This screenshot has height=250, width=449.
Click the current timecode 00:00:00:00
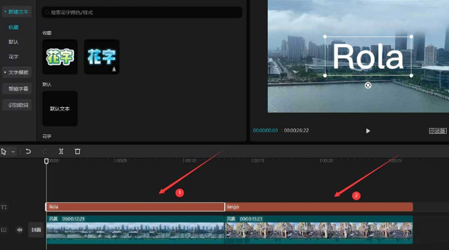pyautogui.click(x=265, y=130)
